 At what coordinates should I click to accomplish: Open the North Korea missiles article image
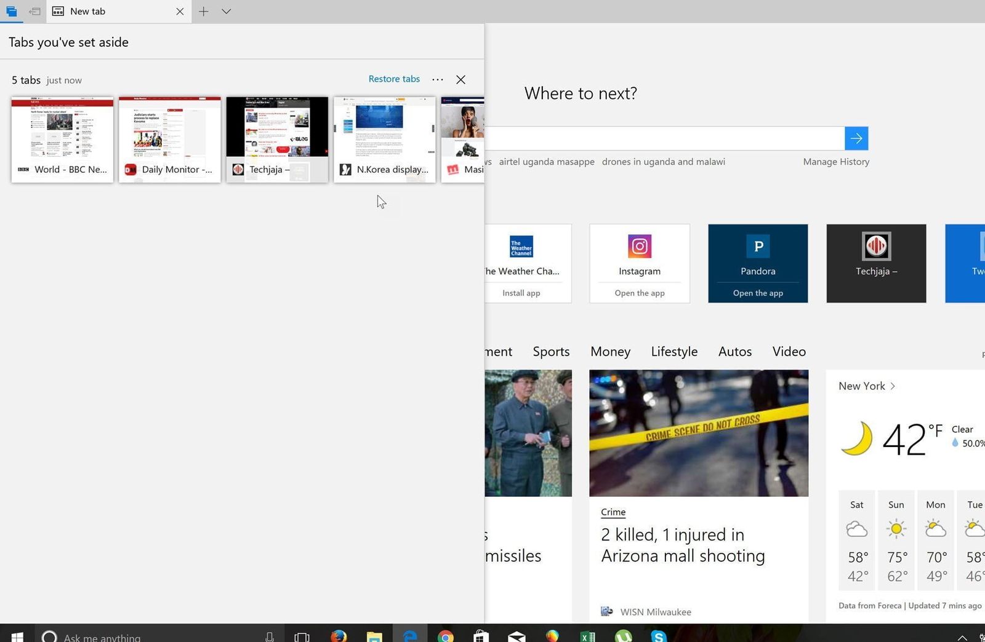coord(528,433)
